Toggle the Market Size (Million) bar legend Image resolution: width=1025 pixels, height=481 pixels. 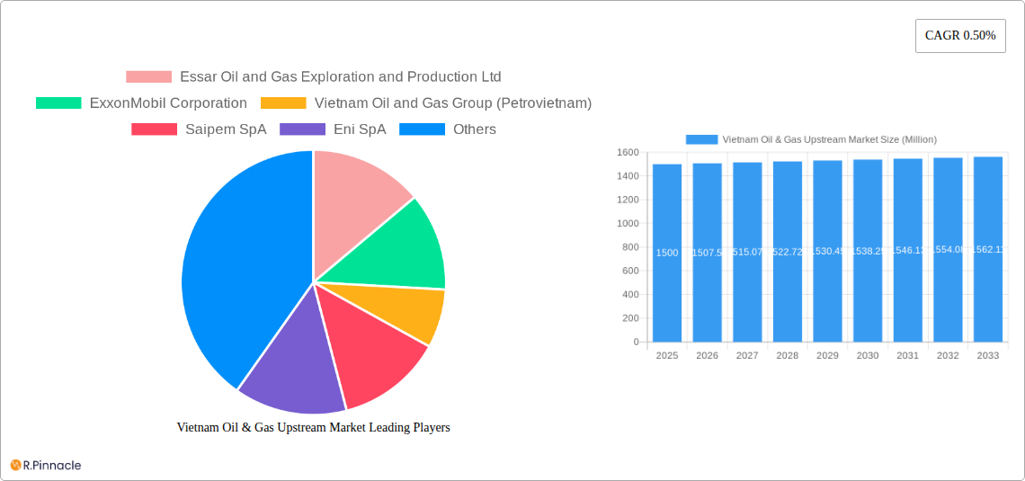pyautogui.click(x=830, y=139)
